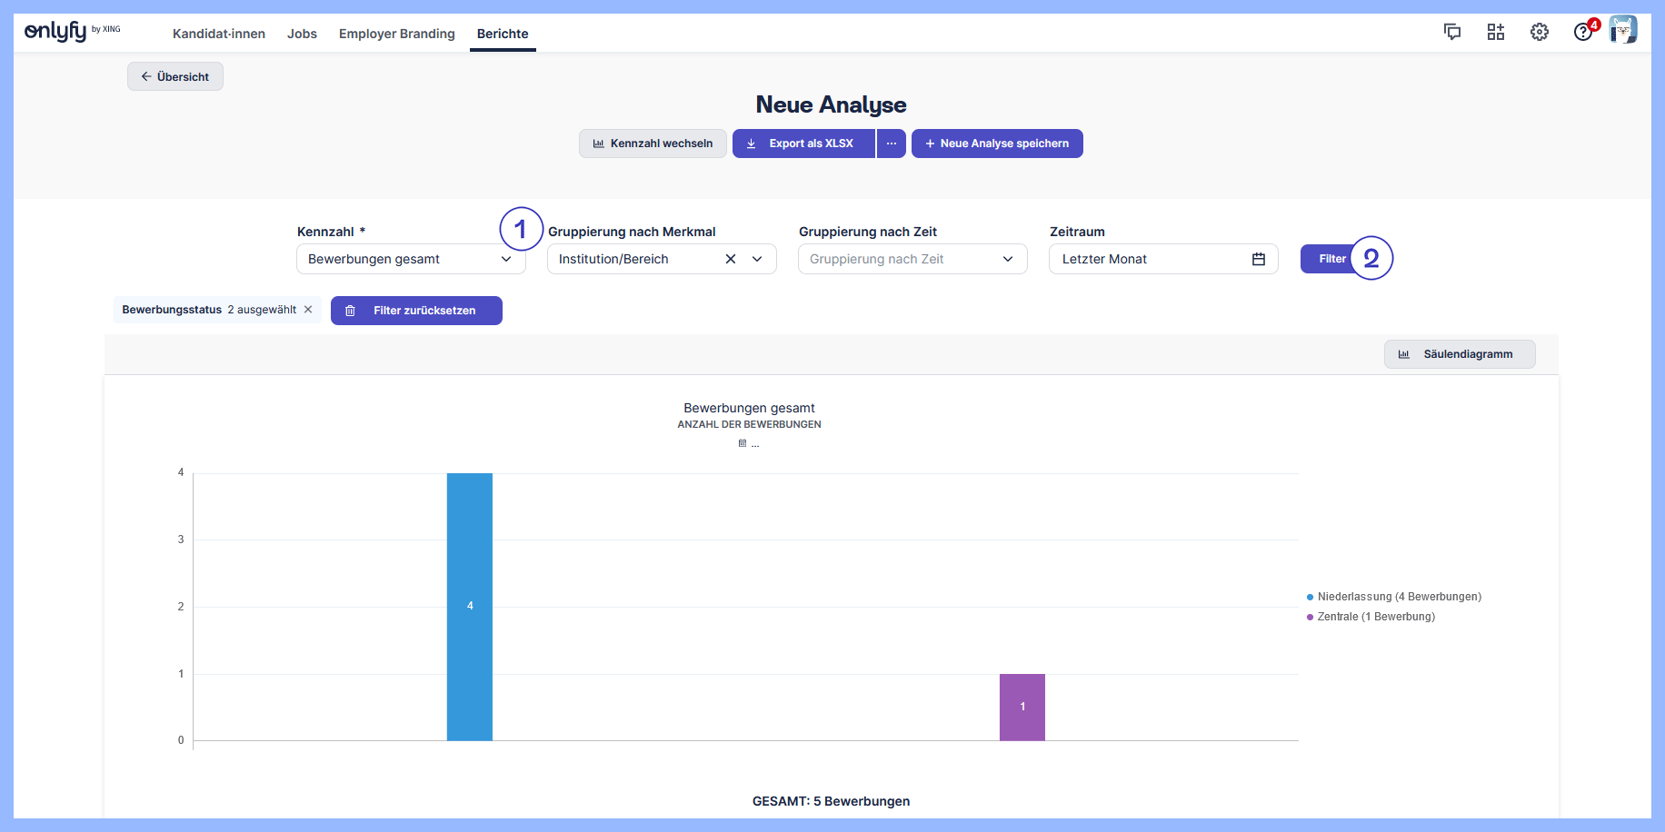Screen dimensions: 1665x832
Task: Expand the Kennzahl dropdown
Action: click(x=506, y=259)
